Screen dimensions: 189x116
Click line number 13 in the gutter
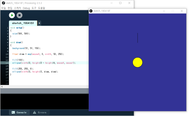click(7, 63)
